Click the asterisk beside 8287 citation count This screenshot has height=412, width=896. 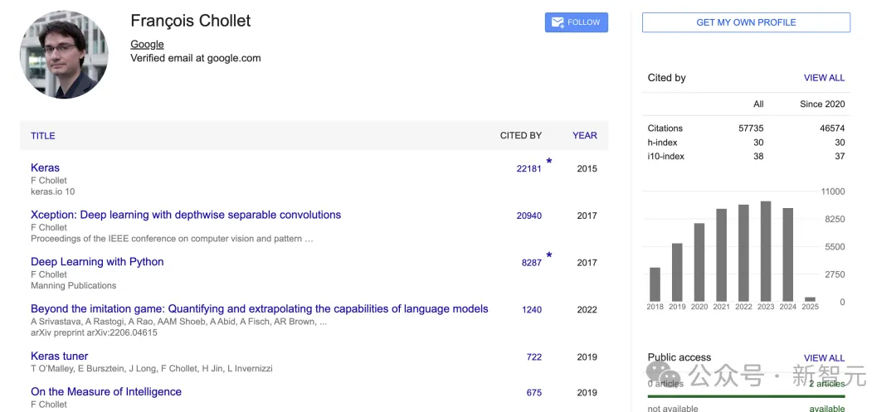point(549,255)
